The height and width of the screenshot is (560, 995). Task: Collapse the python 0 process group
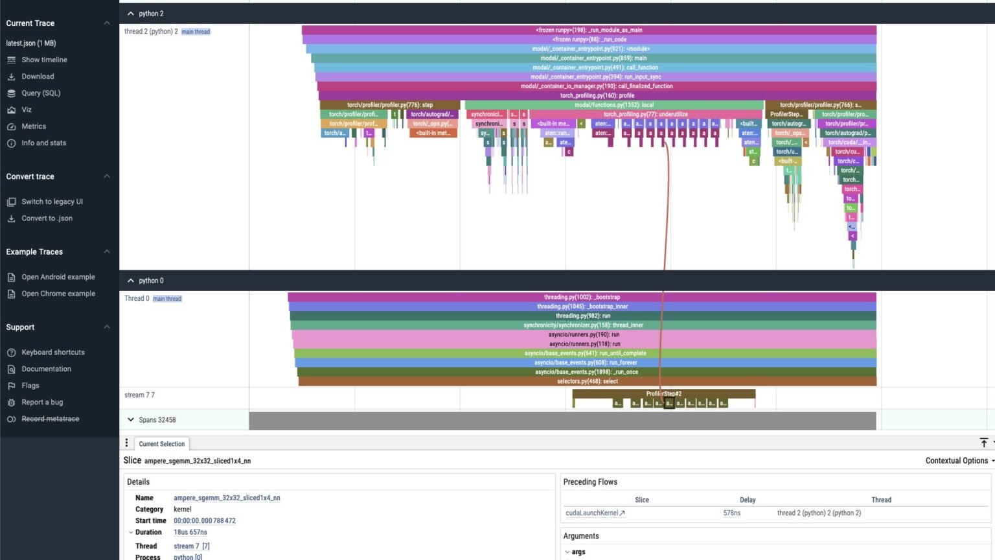tap(131, 281)
